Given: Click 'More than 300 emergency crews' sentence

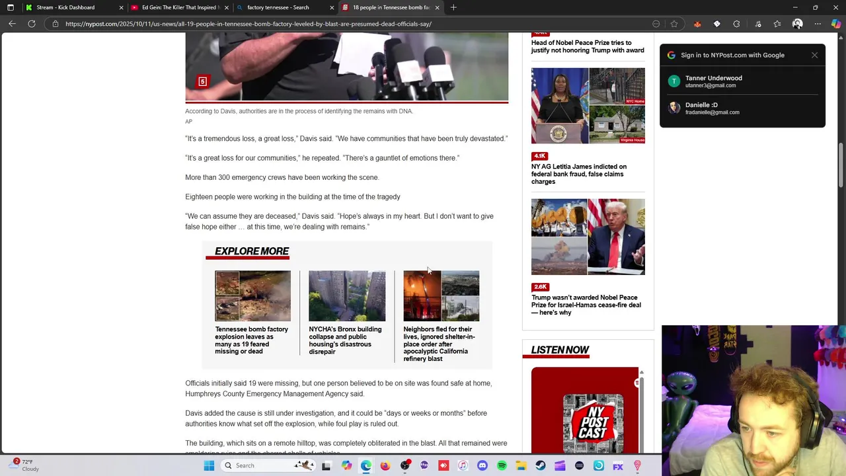Looking at the screenshot, I should point(282,177).
